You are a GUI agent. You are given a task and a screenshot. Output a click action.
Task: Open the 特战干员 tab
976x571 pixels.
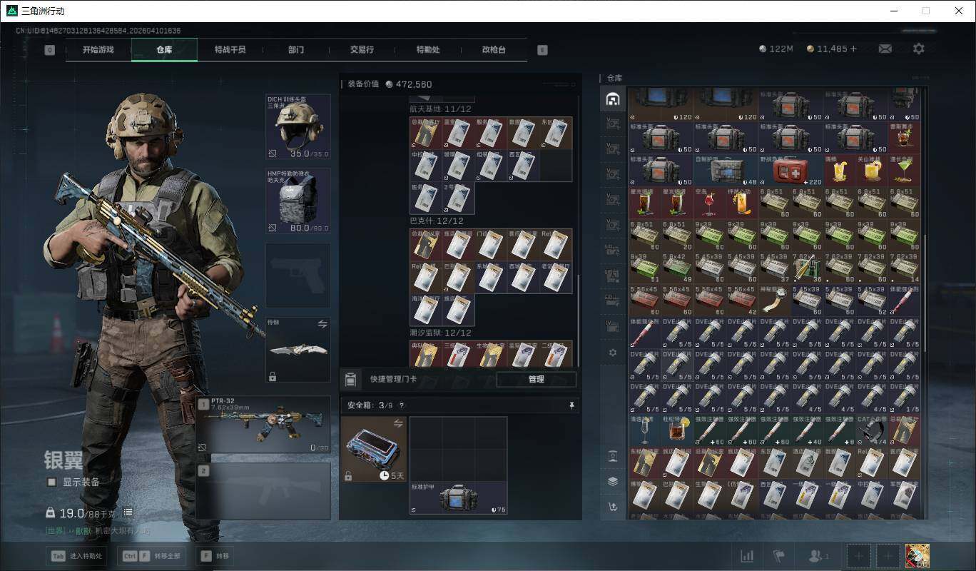click(x=230, y=50)
